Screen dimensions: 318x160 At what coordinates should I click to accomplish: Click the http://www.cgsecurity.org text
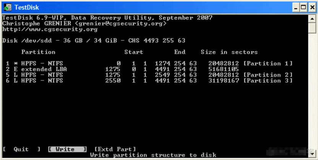pos(50,29)
